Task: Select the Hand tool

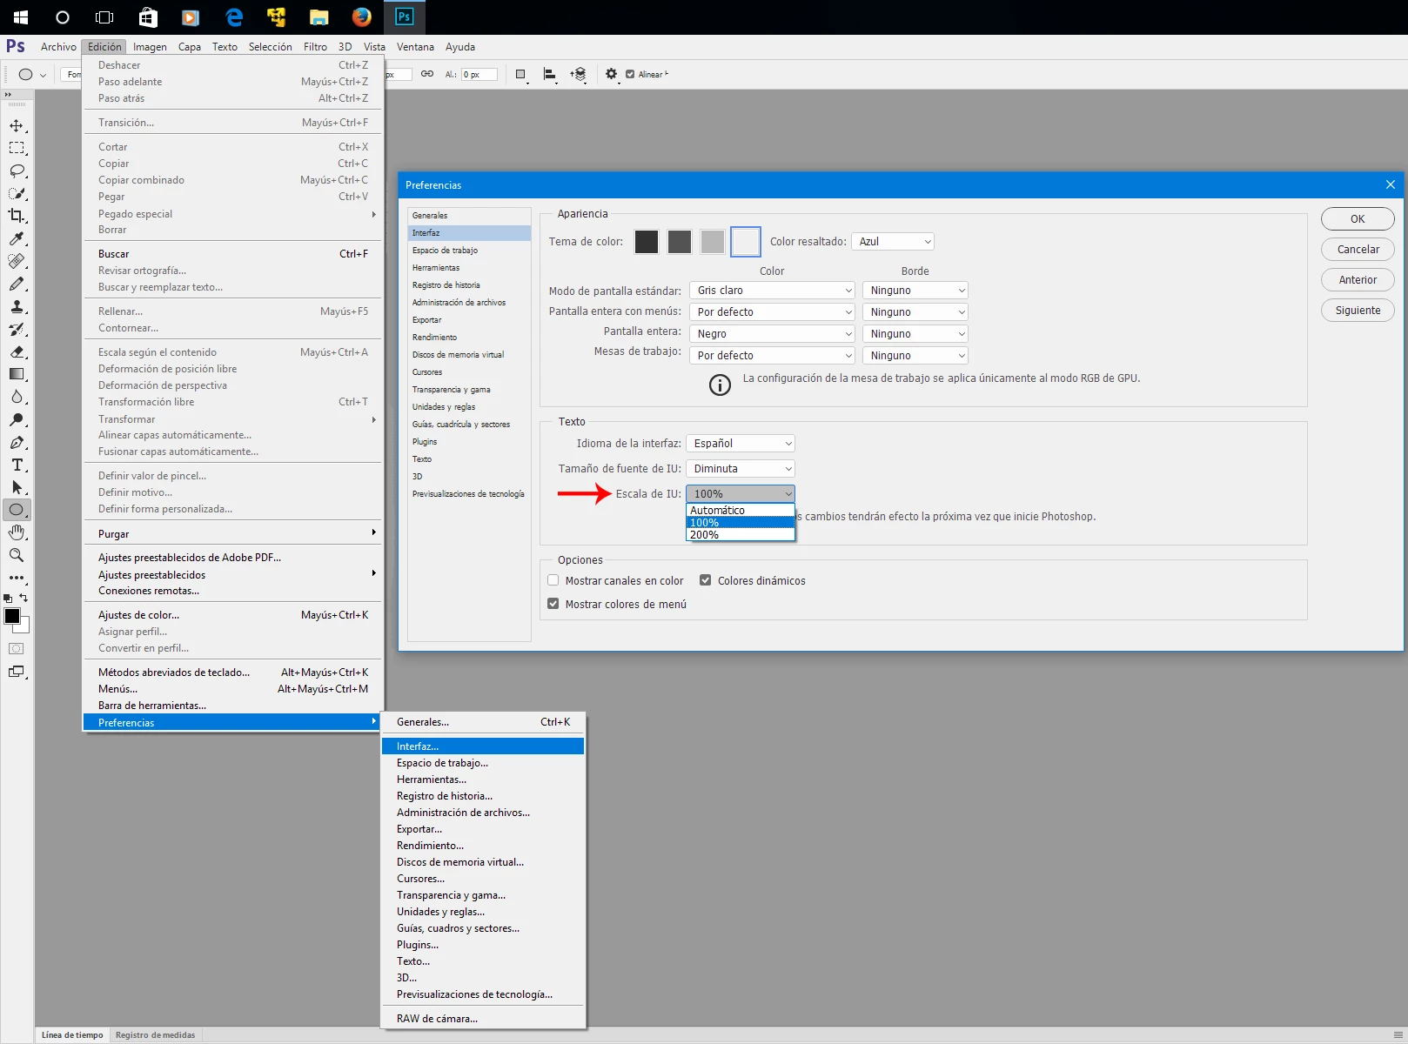Action: (17, 532)
